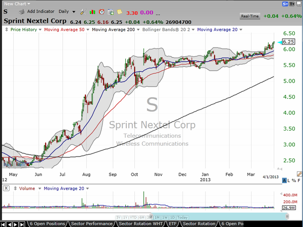Toggle the F scale option

(x=299, y=181)
